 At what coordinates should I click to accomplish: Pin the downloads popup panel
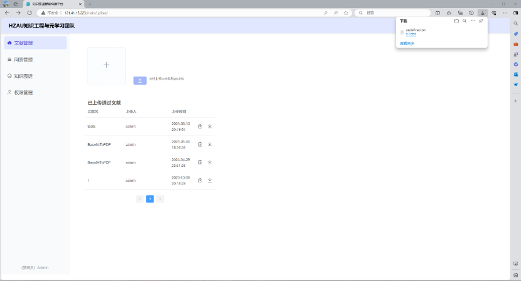[481, 21]
